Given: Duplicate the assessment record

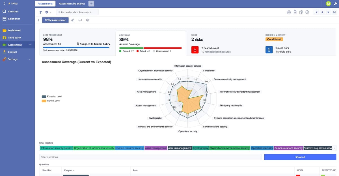Looking at the screenshot, I should [301, 12].
